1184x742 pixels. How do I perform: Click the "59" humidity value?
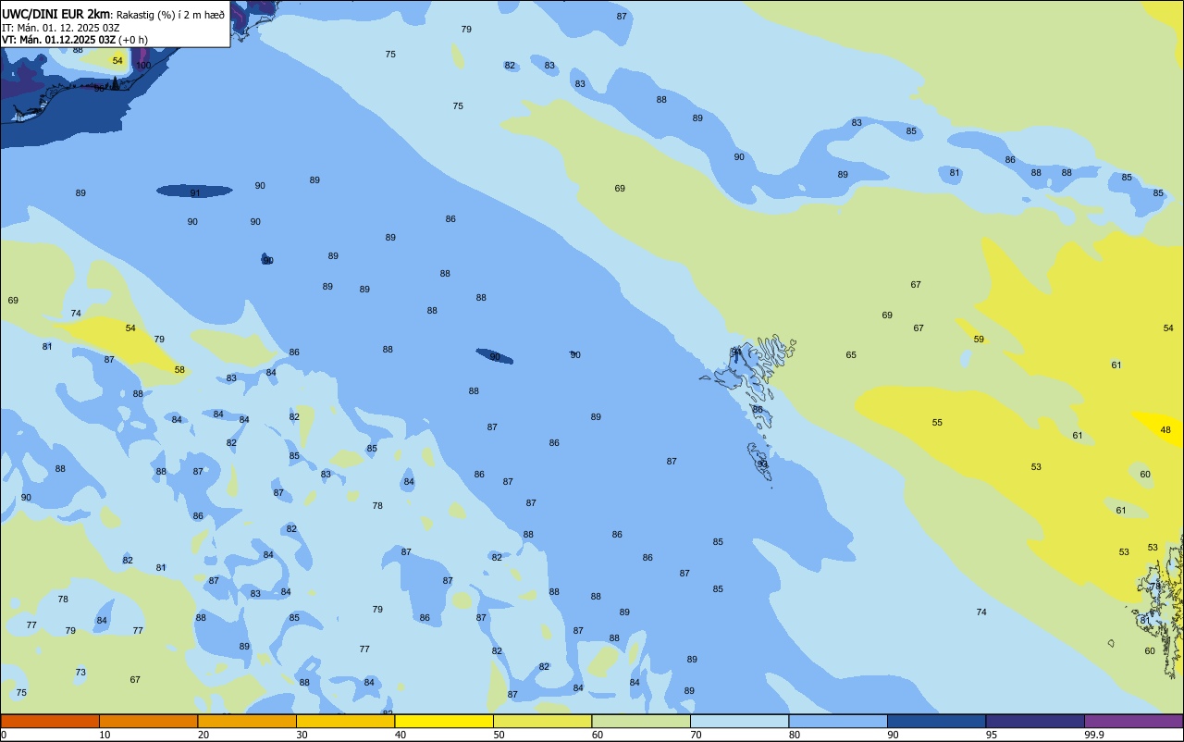[979, 339]
